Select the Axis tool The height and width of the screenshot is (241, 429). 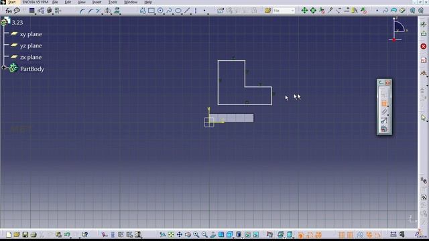click(196, 11)
